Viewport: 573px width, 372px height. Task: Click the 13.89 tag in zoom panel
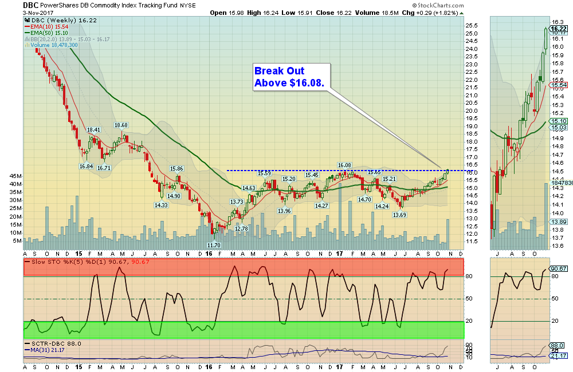559,221
